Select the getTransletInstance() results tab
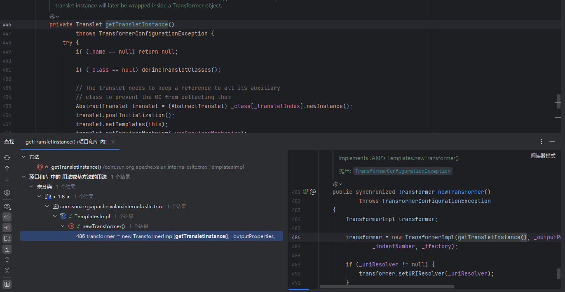 [66, 142]
